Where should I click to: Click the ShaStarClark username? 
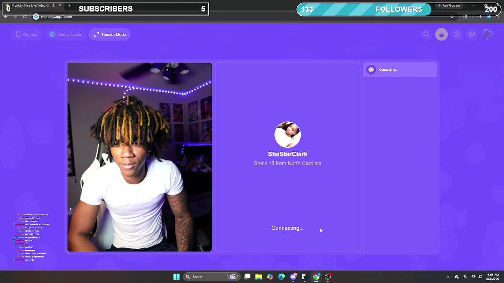coord(287,154)
